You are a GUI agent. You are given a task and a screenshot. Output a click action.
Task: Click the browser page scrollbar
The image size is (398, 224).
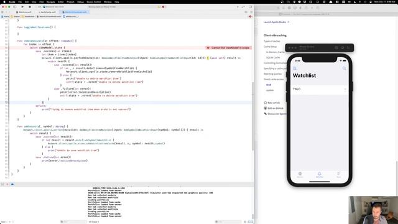pyautogui.click(x=397, y=178)
